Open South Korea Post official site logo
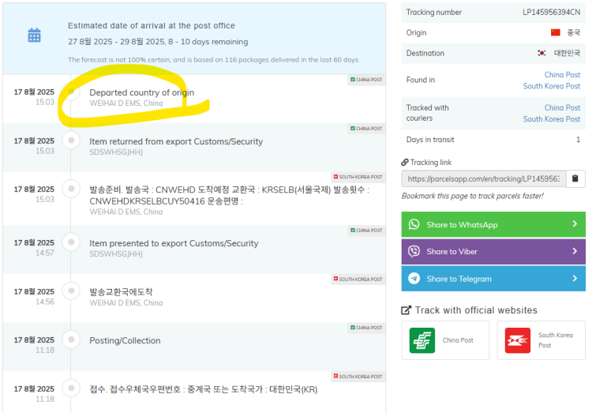The width and height of the screenshot is (592, 413). 518,340
